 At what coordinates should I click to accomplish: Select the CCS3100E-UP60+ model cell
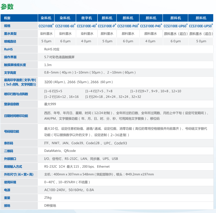coord(176,26)
